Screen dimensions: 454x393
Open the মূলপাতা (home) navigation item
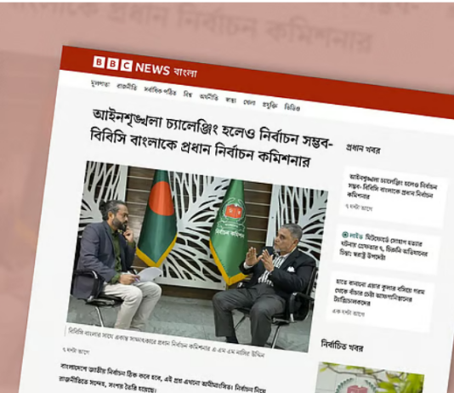pyautogui.click(x=100, y=84)
